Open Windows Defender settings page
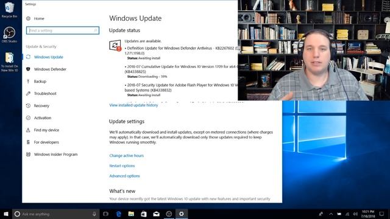 [50, 69]
